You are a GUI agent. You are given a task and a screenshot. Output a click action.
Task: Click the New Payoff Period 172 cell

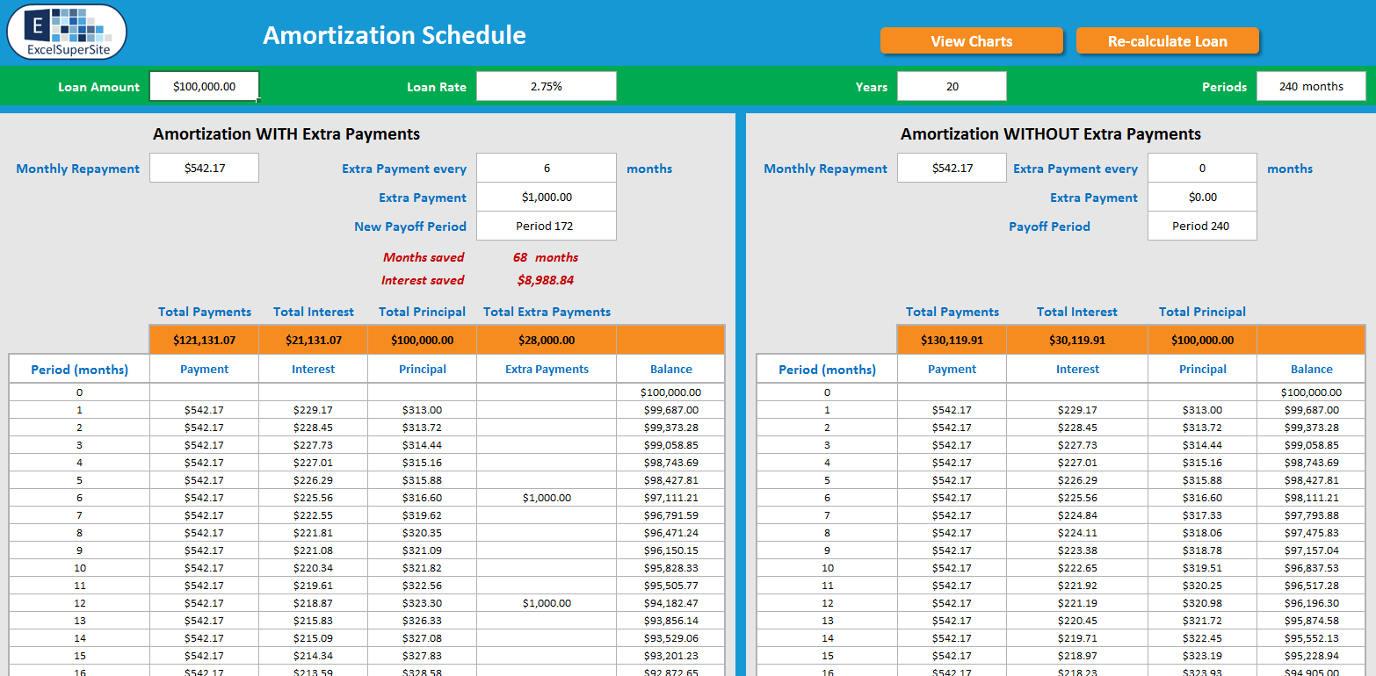tap(547, 226)
